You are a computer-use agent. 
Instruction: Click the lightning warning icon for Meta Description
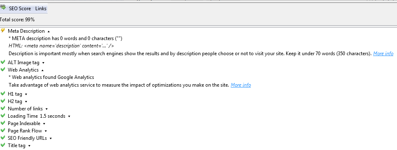[x=3, y=31]
